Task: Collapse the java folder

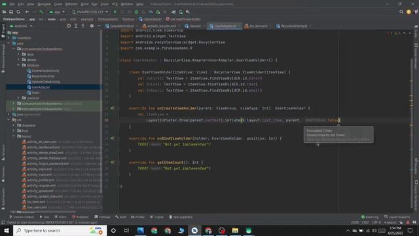Action: 9,43
